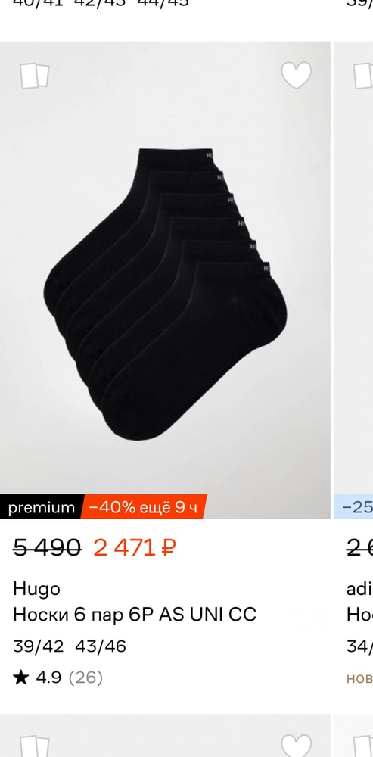Select size 43/46
This screenshot has height=757, width=373.
pyautogui.click(x=101, y=646)
